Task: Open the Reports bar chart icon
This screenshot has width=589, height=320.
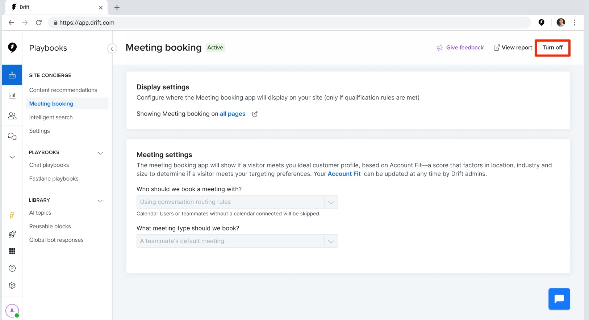Action: 12,95
